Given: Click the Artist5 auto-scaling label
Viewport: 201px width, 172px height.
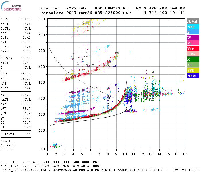Looking at the screenshot, I should click(7, 146).
